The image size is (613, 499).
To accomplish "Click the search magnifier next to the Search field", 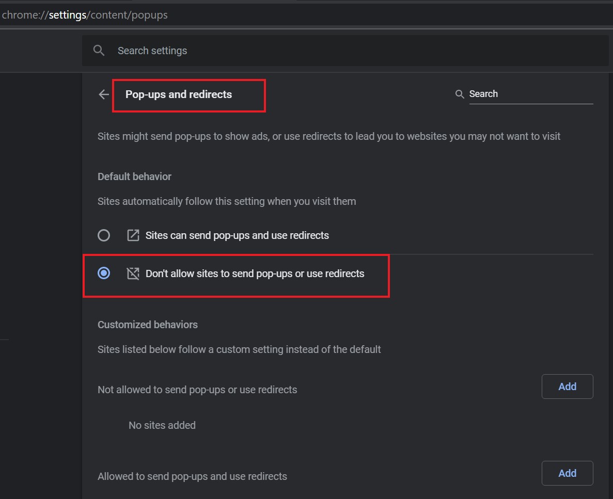I will tap(459, 94).
